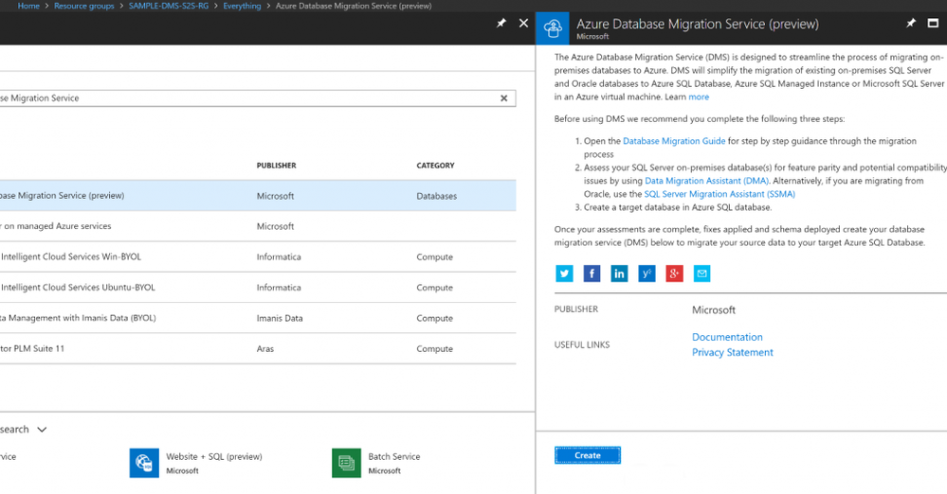The width and height of the screenshot is (947, 494).
Task: Clear the marketplace search box
Action: coord(503,98)
